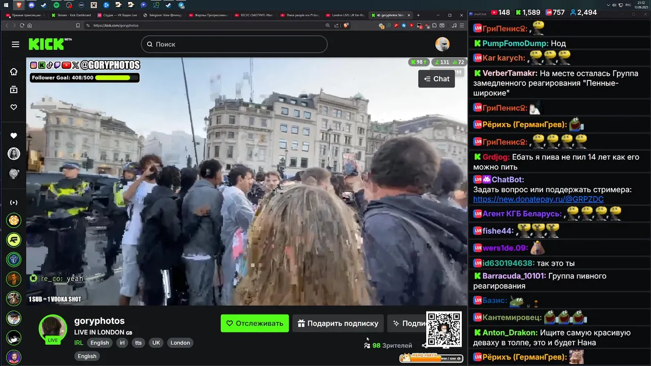This screenshot has height=366, width=651.
Task: Open the Browse icon in Kick sidebar
Action: 14,89
